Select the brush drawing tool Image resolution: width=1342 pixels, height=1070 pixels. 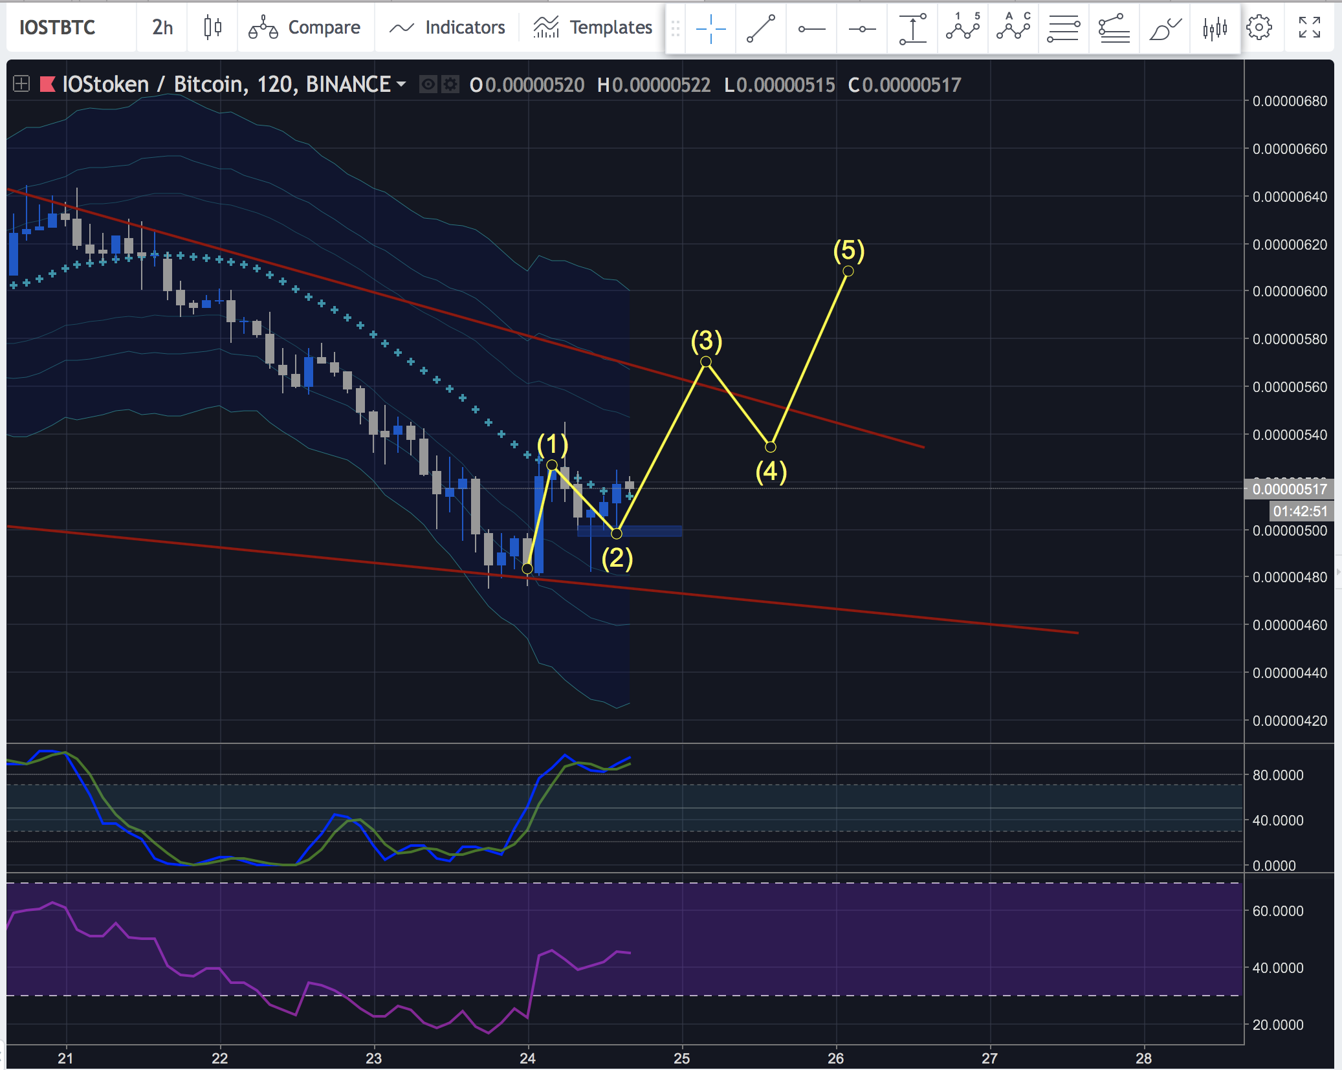(1165, 28)
